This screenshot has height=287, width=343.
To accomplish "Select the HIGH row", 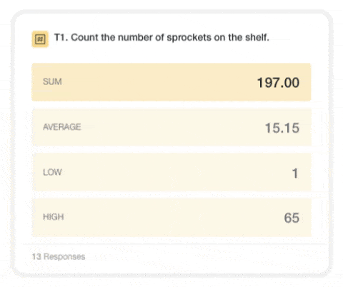I will [171, 218].
